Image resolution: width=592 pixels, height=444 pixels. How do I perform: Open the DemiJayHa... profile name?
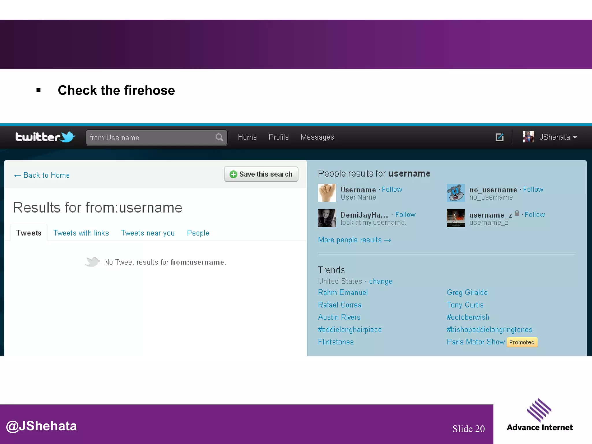(364, 215)
